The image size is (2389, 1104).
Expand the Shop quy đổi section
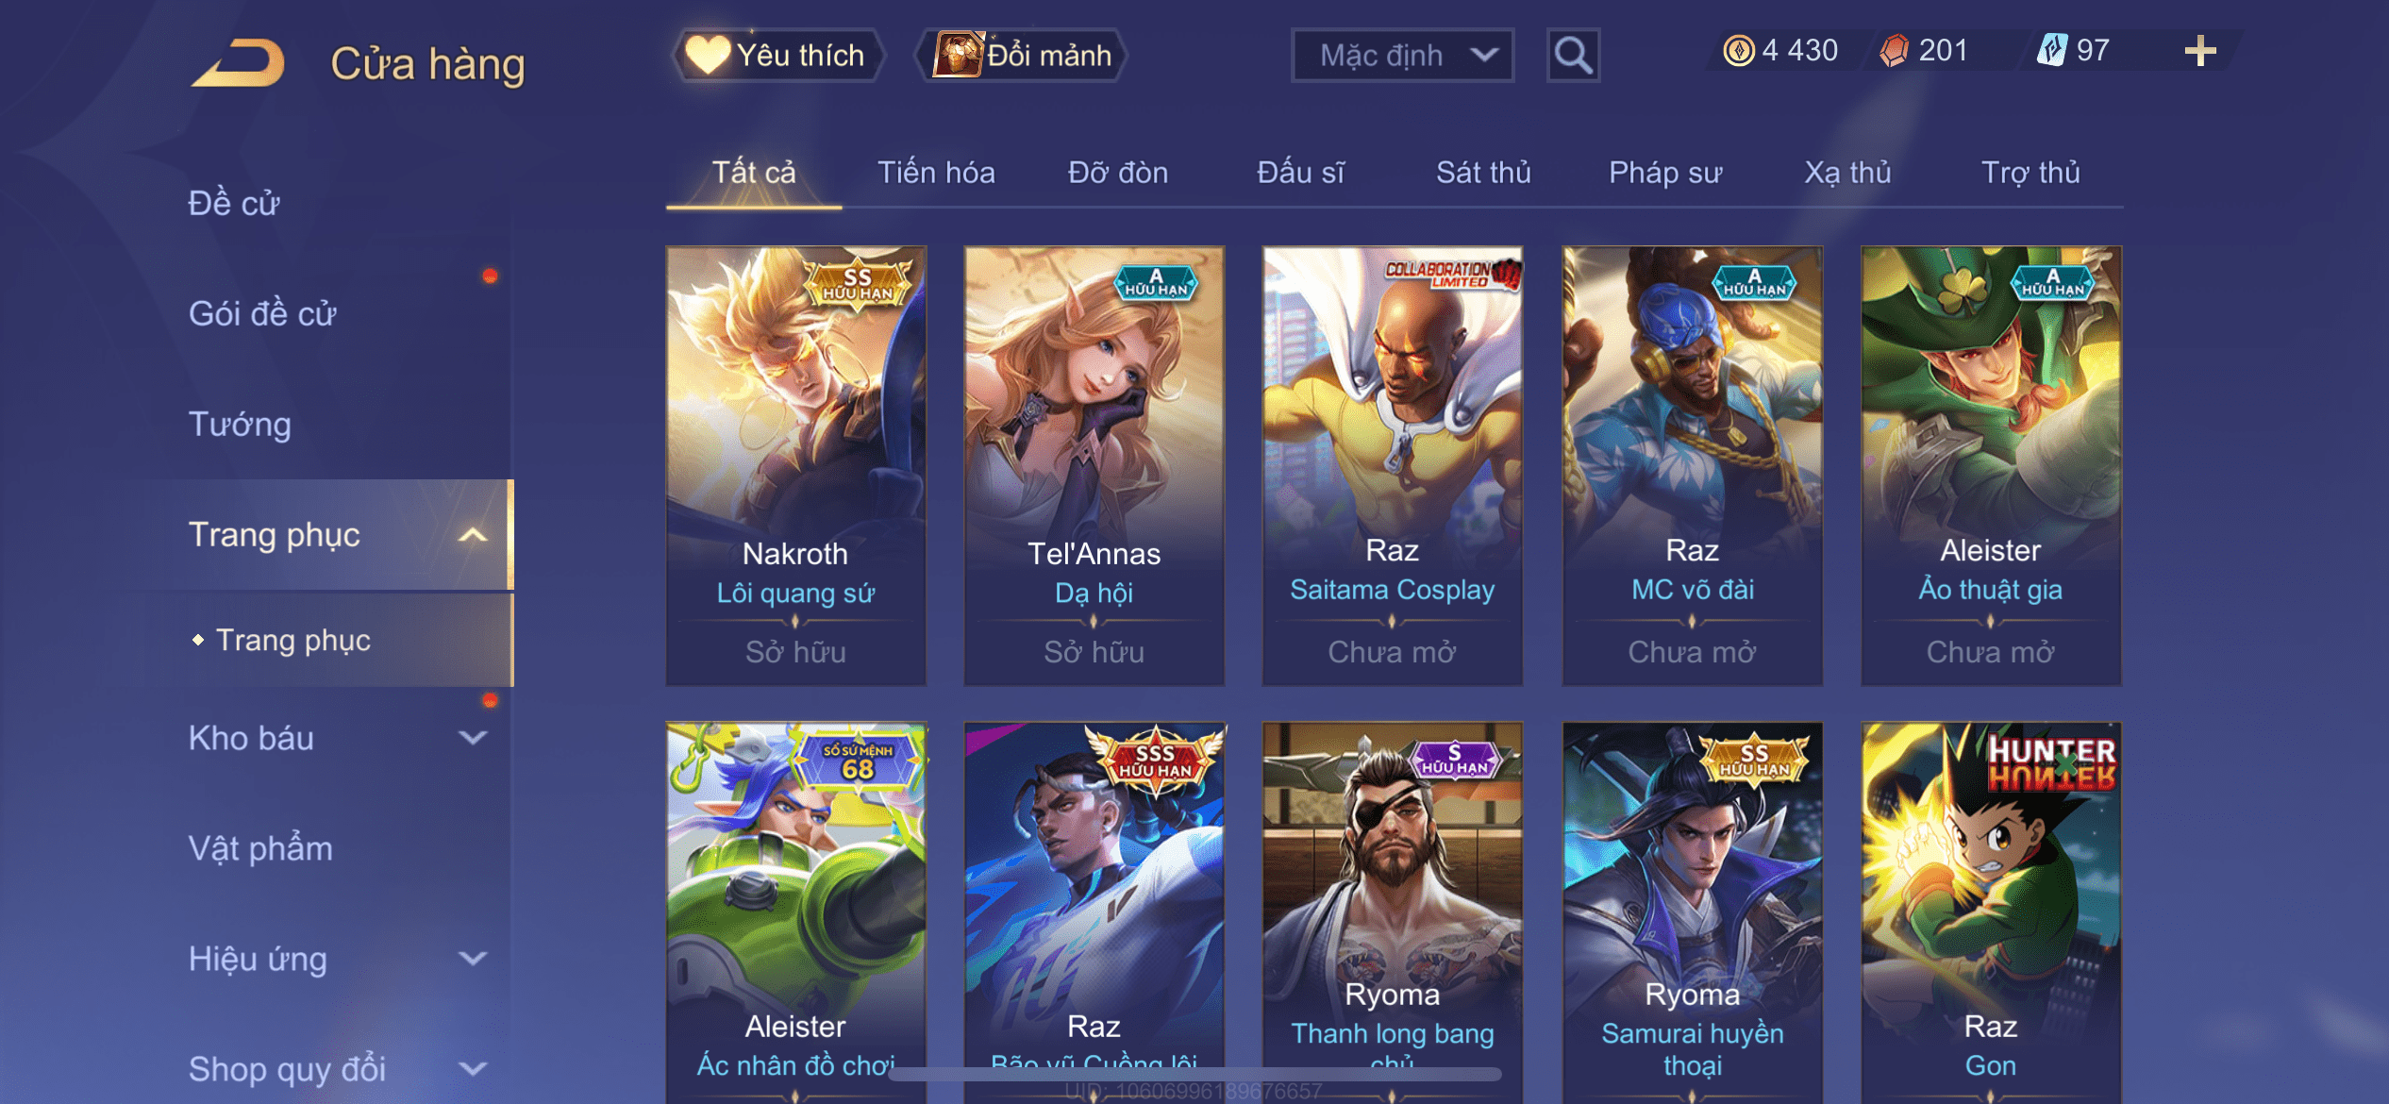473,1069
